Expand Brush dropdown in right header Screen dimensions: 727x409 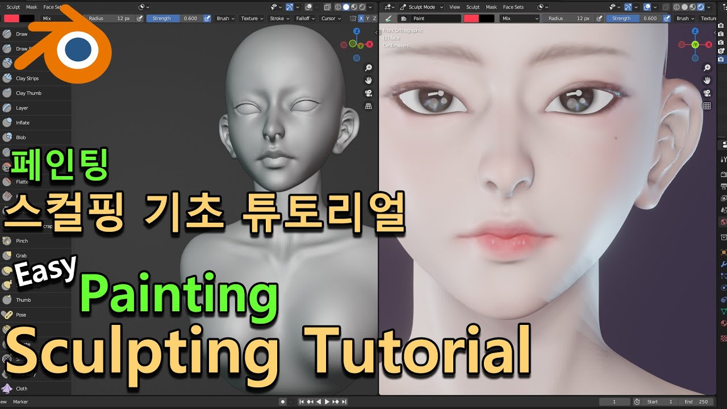coord(686,18)
